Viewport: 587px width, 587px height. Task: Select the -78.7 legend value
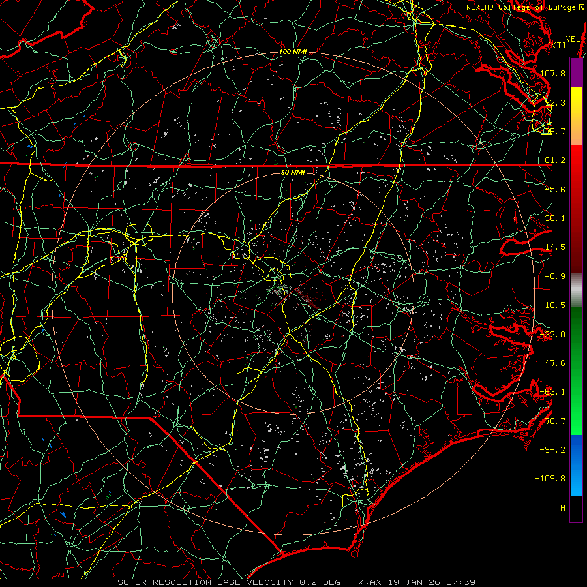click(553, 421)
